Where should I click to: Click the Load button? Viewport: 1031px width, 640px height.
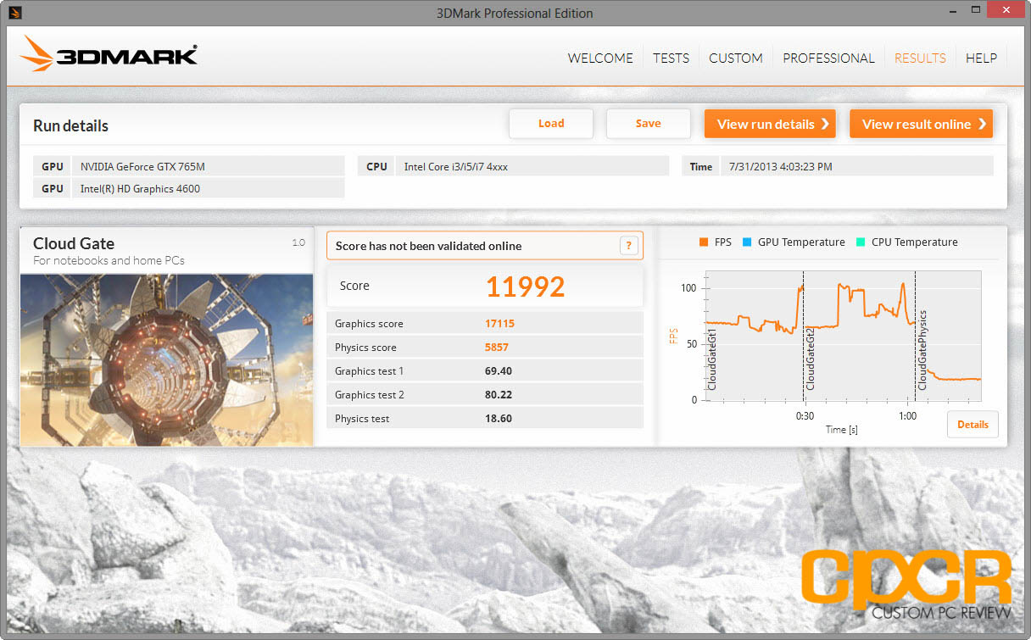coord(551,124)
